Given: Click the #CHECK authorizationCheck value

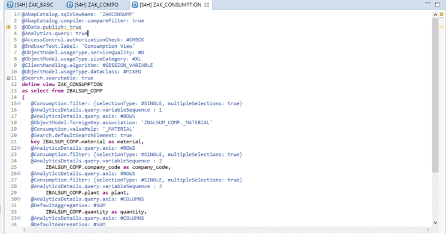Looking at the screenshot, I should 135,40.
